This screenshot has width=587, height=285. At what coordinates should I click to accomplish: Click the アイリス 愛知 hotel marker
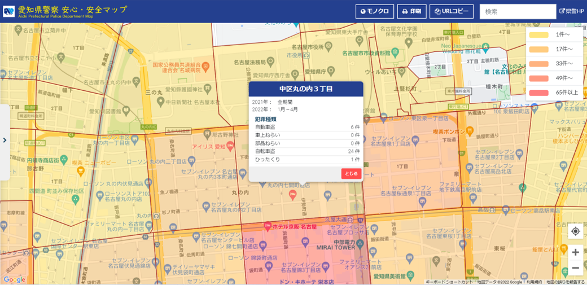coord(230,145)
